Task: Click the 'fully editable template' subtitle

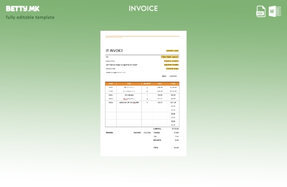Action: click(x=30, y=17)
